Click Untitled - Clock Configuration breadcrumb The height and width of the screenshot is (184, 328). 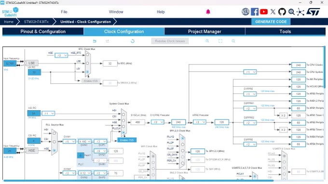tap(85, 22)
